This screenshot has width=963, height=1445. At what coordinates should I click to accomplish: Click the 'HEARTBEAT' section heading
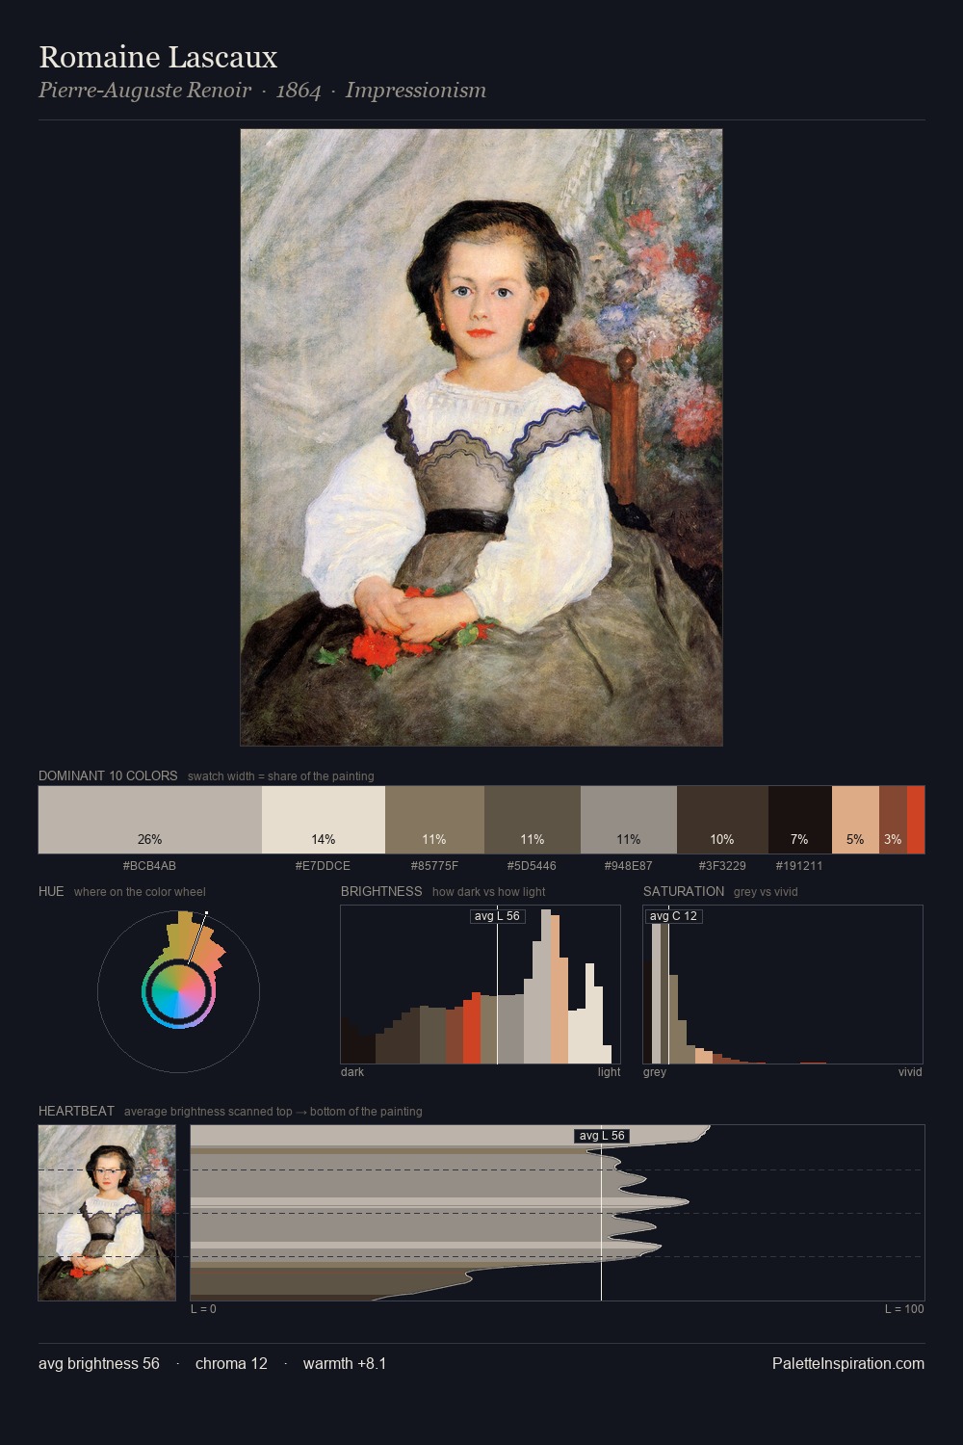[76, 1111]
